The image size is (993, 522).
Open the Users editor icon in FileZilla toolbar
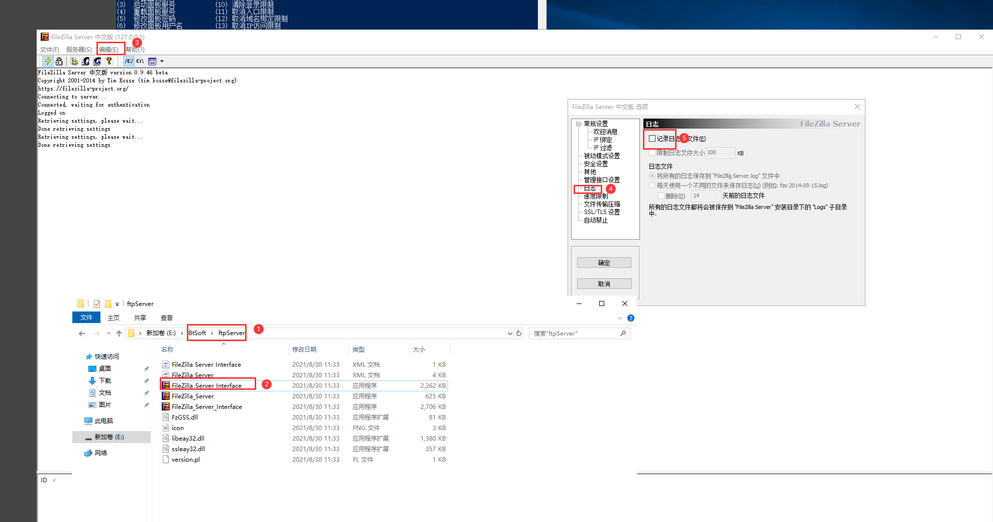coord(86,61)
